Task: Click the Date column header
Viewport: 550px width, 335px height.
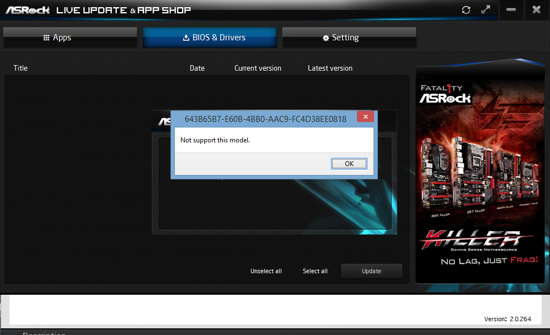Action: coord(197,68)
